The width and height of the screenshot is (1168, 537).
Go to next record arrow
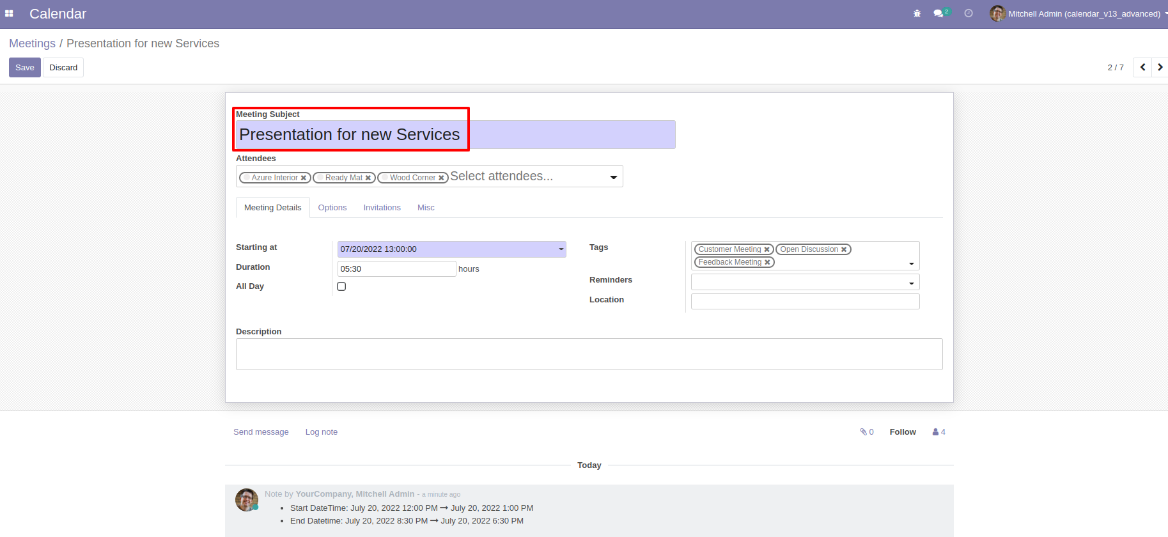click(1160, 67)
